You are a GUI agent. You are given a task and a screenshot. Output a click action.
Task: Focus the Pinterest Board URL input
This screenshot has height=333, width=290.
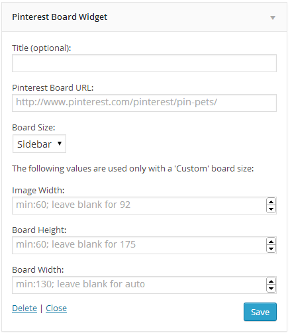144,103
